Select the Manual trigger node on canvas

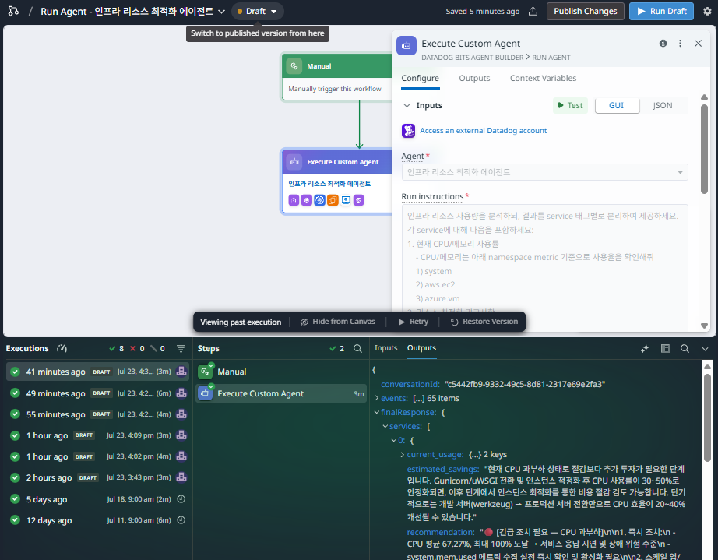[336, 77]
